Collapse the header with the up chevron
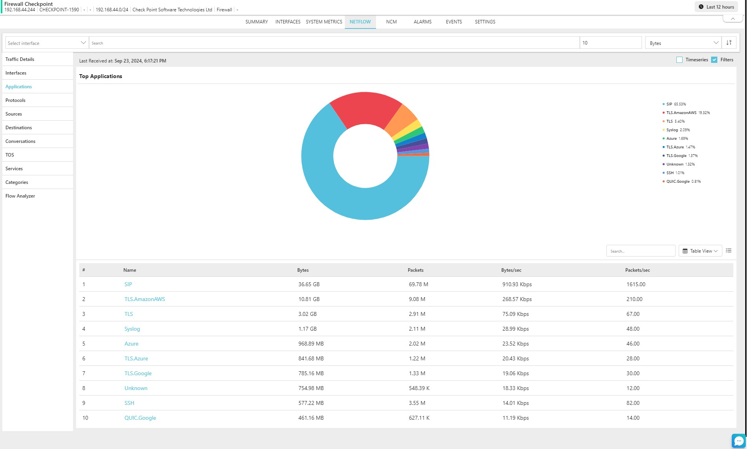747x449 pixels. pyautogui.click(x=733, y=19)
